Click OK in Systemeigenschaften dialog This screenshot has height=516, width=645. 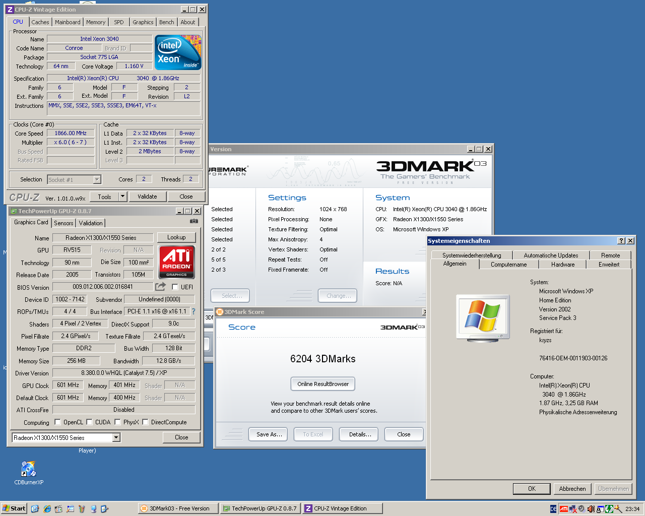pyautogui.click(x=532, y=489)
